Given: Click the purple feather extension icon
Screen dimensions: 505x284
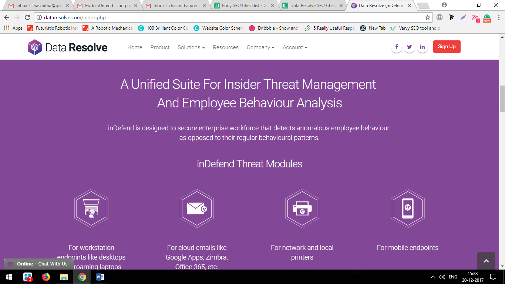Looking at the screenshot, I should point(463,17).
